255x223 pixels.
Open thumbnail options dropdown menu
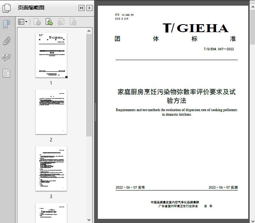tap(23, 22)
